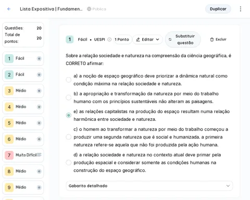Click the multiple-choice icon on question 9 row

pyautogui.click(x=39, y=187)
